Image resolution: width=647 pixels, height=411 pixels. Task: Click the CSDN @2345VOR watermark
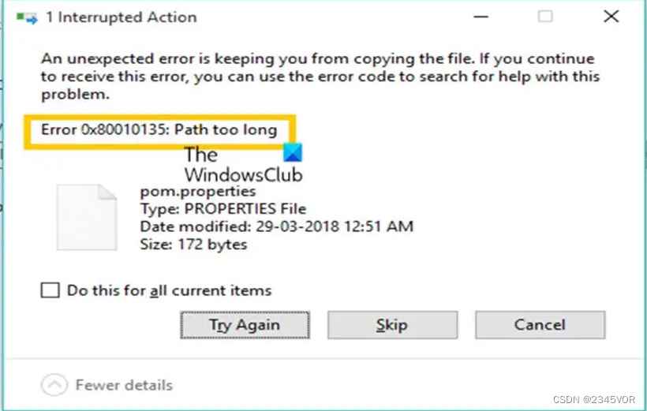click(x=594, y=399)
